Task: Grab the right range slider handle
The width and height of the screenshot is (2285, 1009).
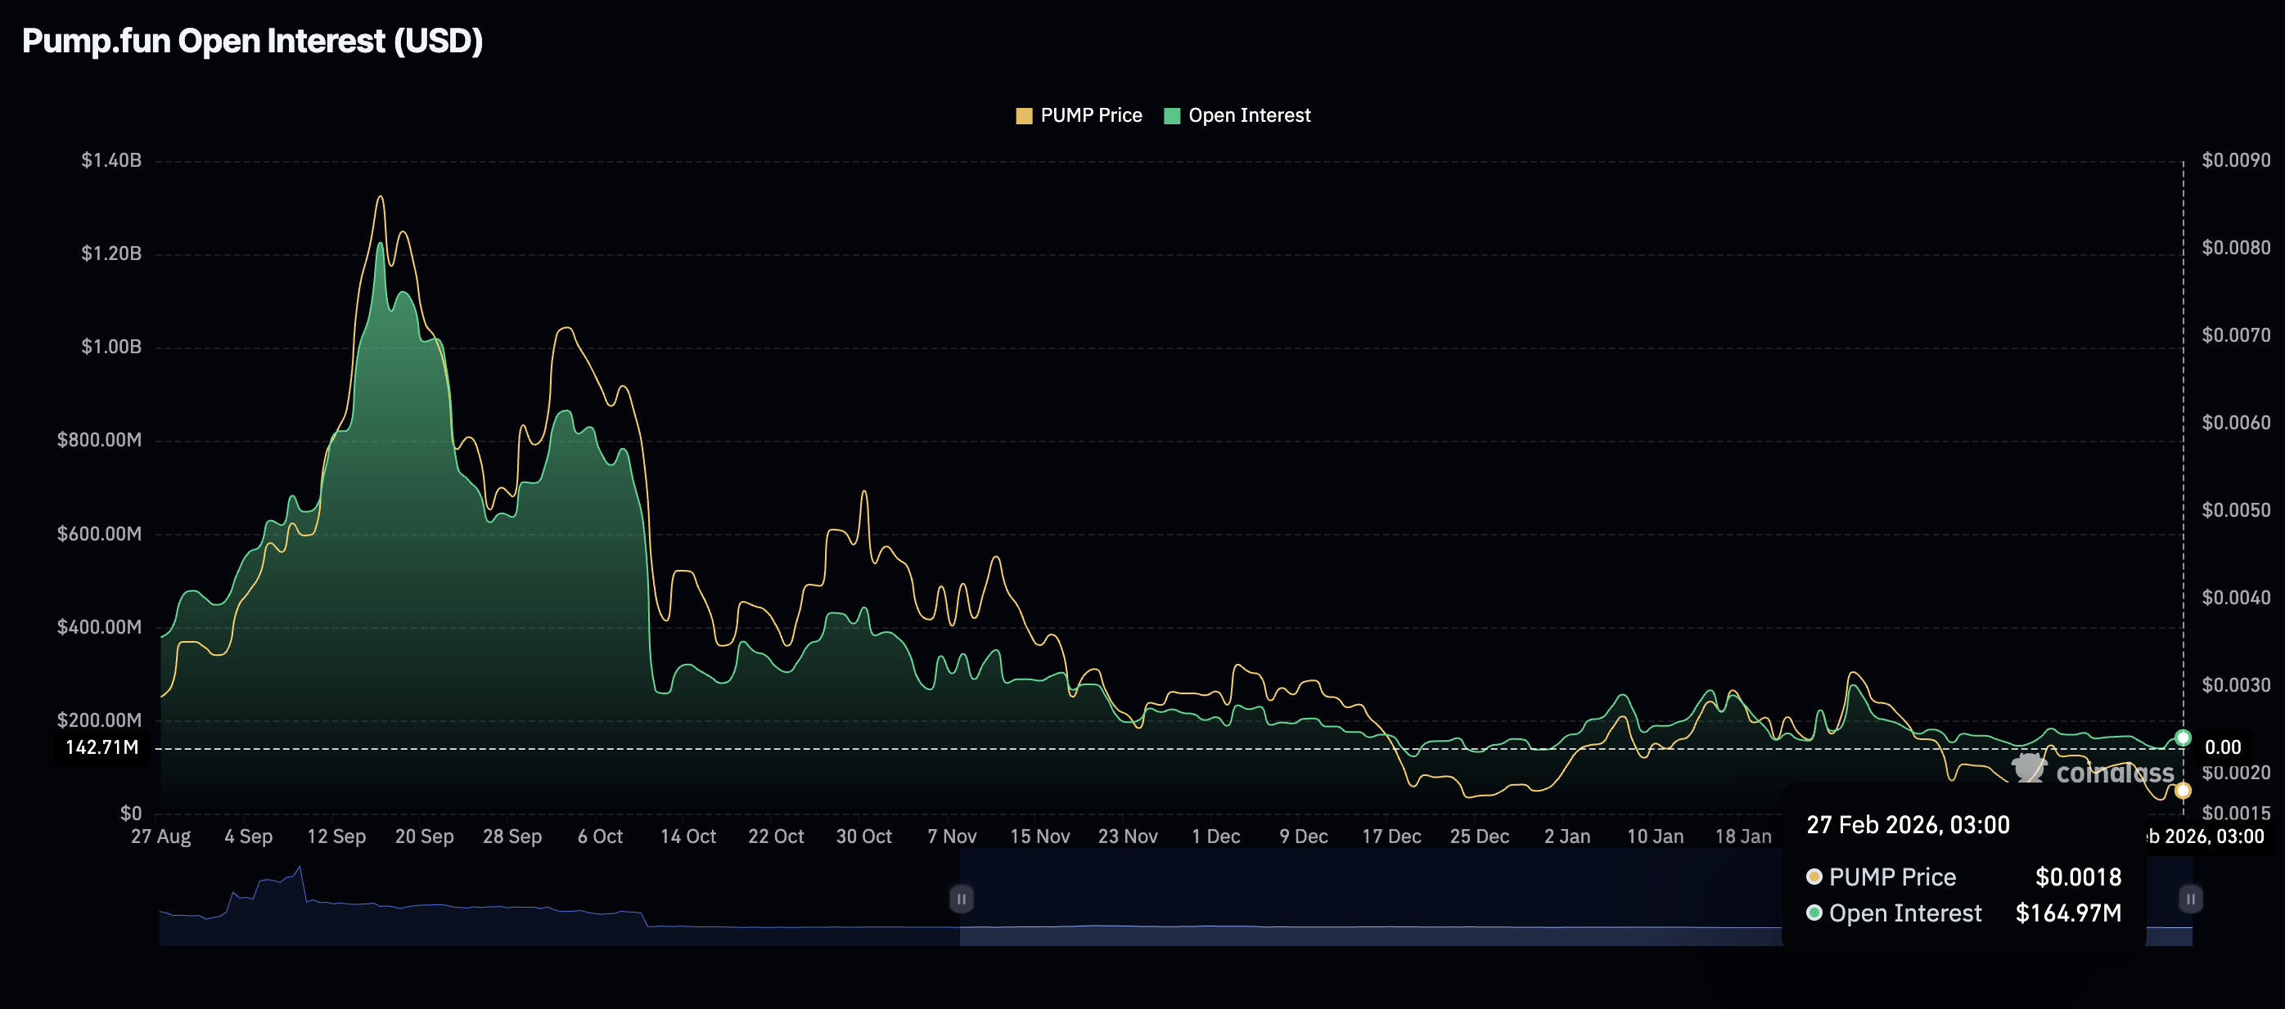Action: (x=2189, y=899)
